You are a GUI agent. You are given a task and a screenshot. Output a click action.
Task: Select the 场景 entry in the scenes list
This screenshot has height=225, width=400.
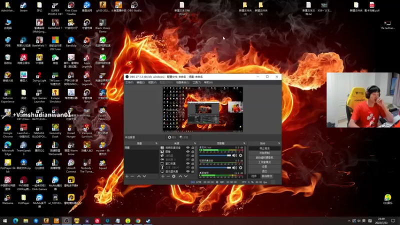141,147
